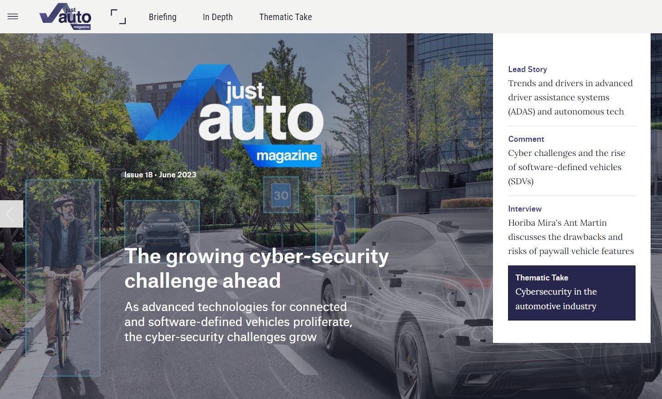The height and width of the screenshot is (399, 662).
Task: Open the Thematic Take nav item
Action: coord(286,17)
